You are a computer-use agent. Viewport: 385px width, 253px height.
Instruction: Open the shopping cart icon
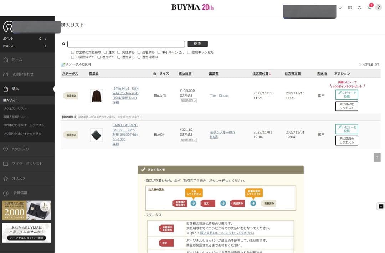coord(369,7)
